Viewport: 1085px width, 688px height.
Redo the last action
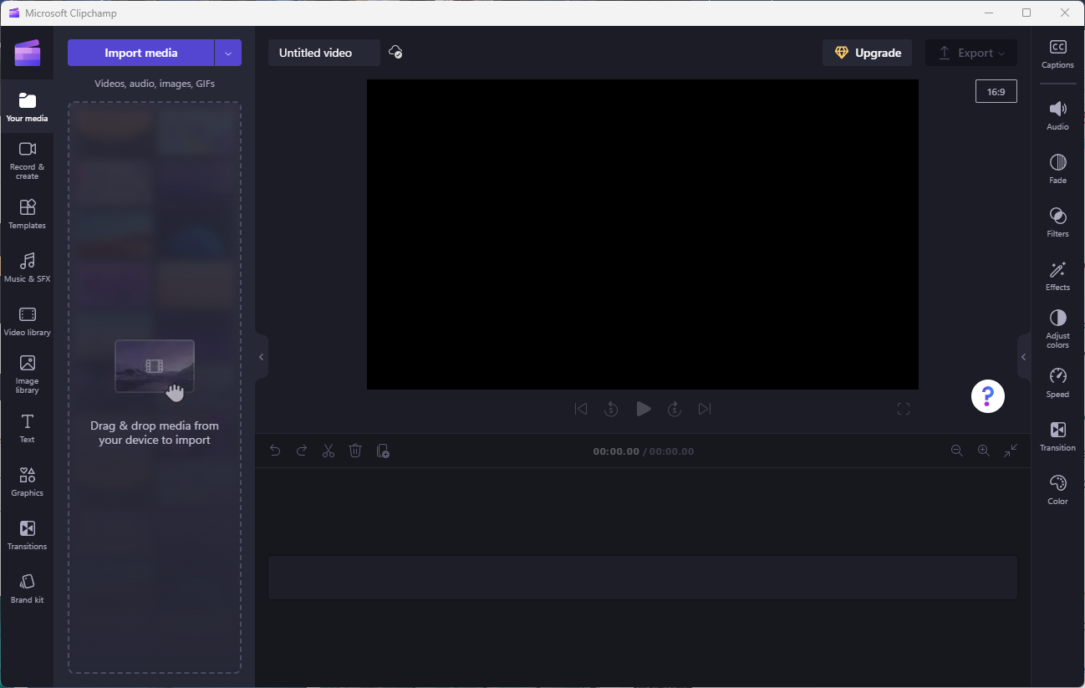click(302, 451)
